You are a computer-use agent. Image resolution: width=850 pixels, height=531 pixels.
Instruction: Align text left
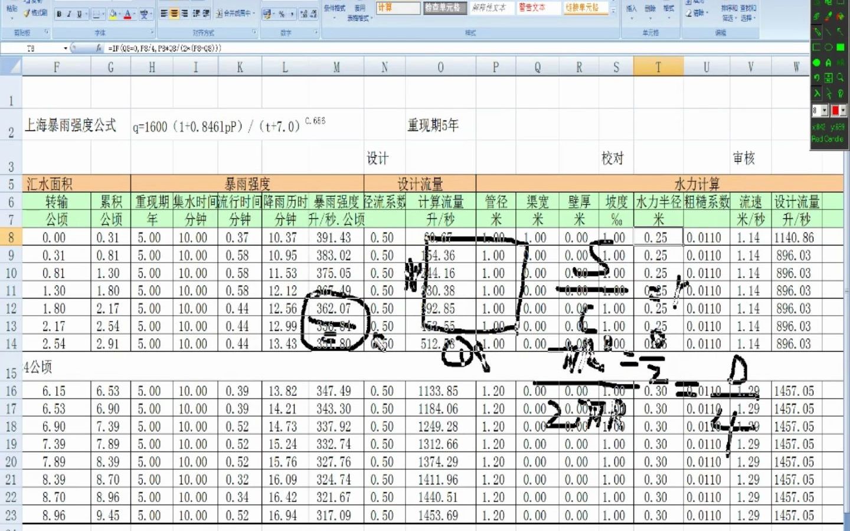[x=164, y=13]
